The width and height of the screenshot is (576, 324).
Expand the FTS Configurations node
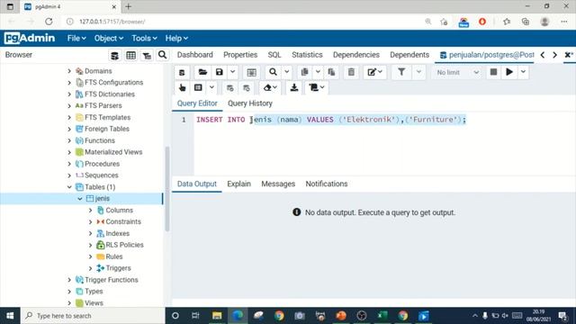pyautogui.click(x=69, y=83)
